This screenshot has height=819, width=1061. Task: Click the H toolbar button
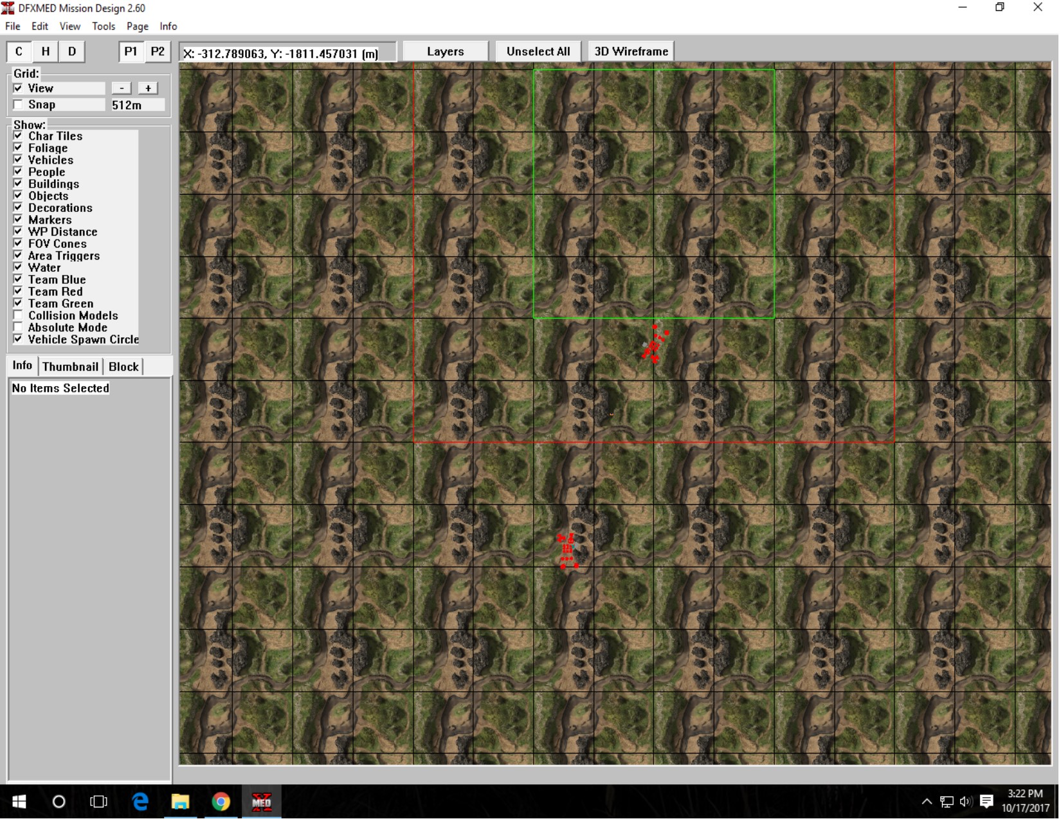45,51
